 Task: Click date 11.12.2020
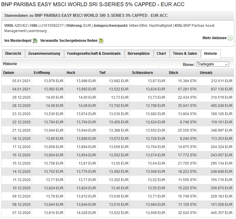click(21, 180)
